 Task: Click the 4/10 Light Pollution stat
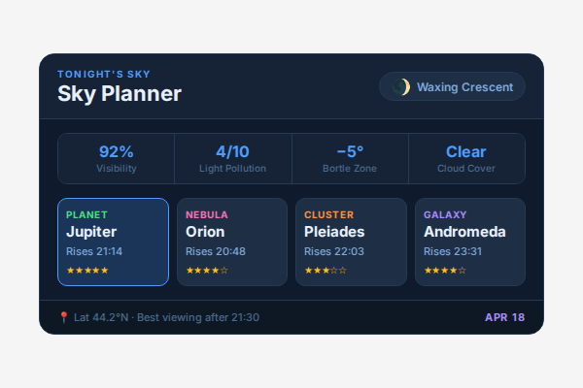point(233,158)
